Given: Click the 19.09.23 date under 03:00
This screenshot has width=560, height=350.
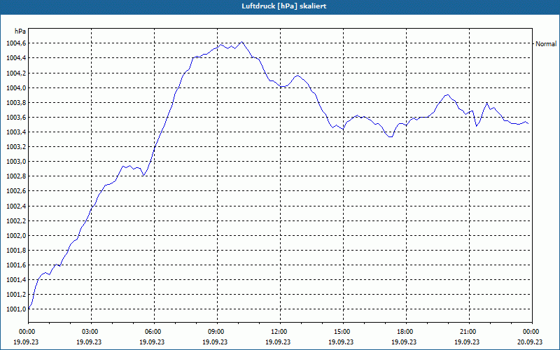Looking at the screenshot, I should tap(89, 342).
